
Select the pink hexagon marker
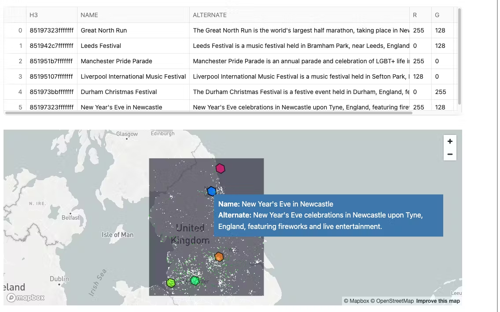(x=220, y=168)
